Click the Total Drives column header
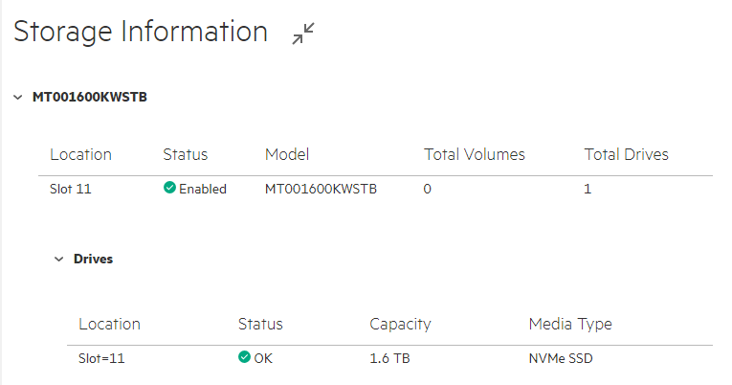Viewport: 732px width, 385px height. click(626, 154)
